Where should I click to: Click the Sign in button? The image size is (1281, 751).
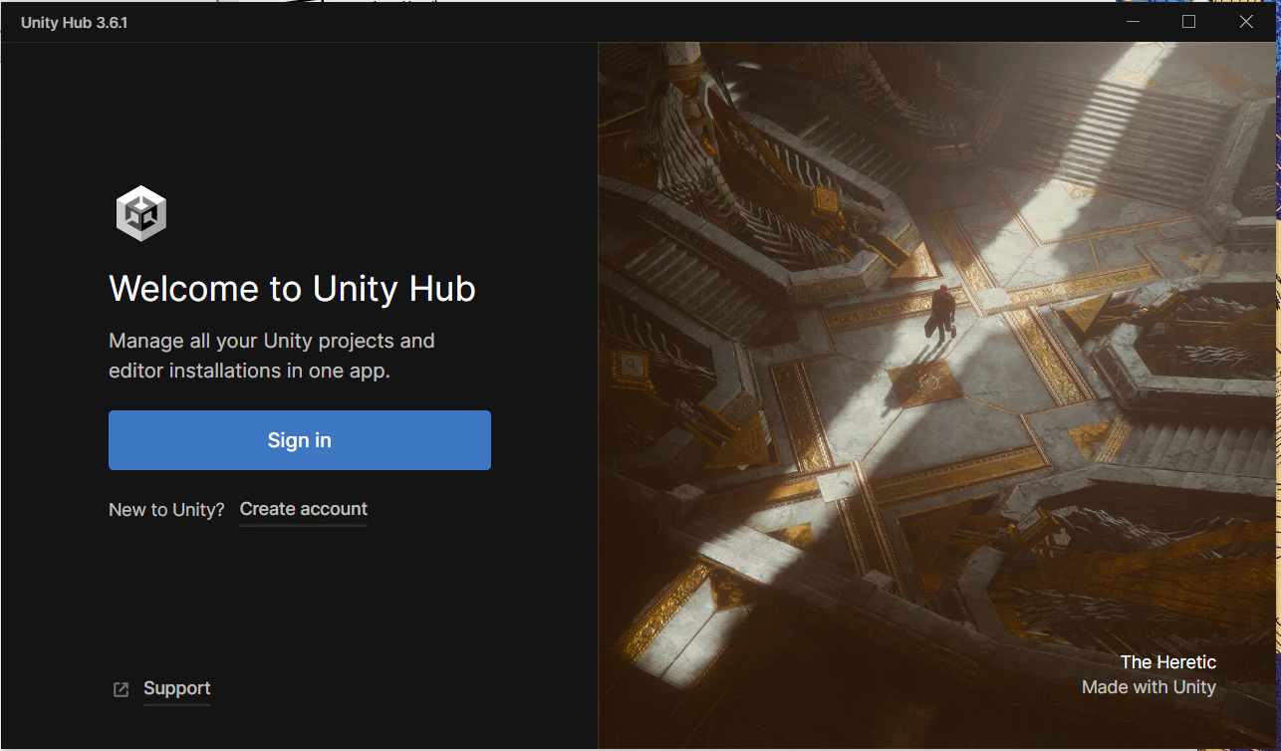(x=300, y=440)
